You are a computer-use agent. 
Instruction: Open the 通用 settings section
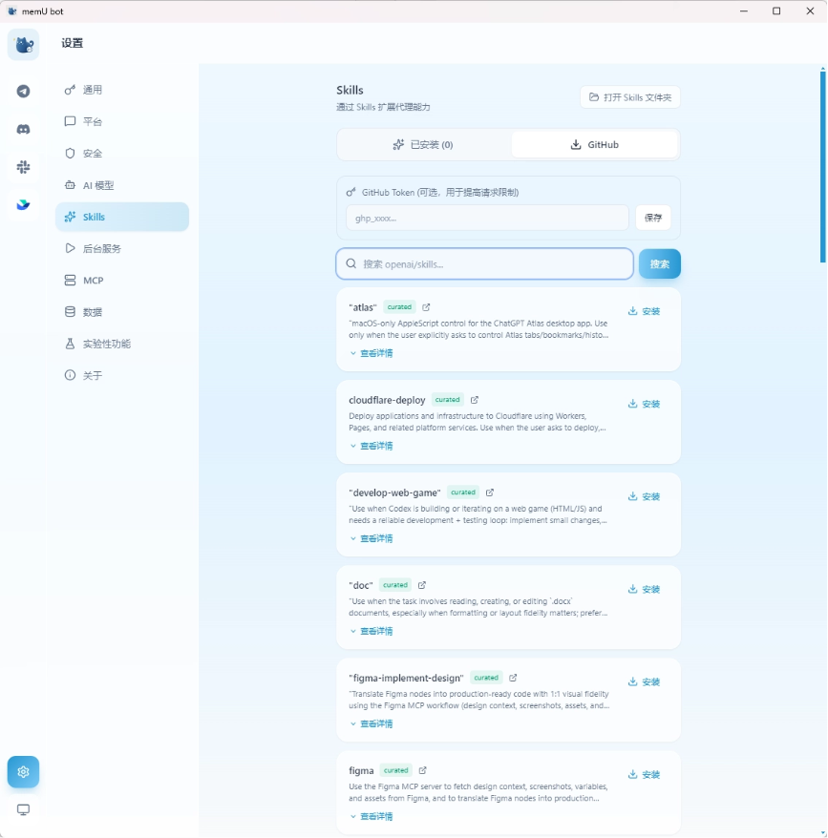(x=122, y=90)
